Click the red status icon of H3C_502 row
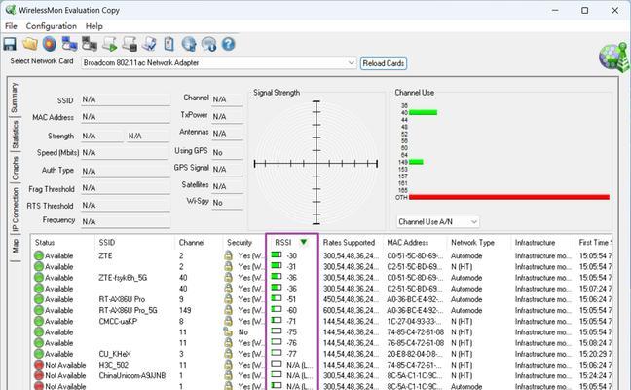 pos(39,365)
